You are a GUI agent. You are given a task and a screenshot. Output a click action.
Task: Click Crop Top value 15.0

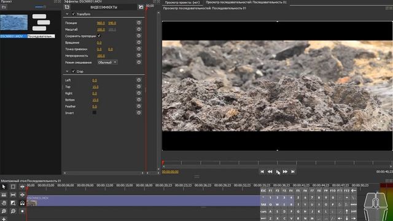tap(95, 87)
